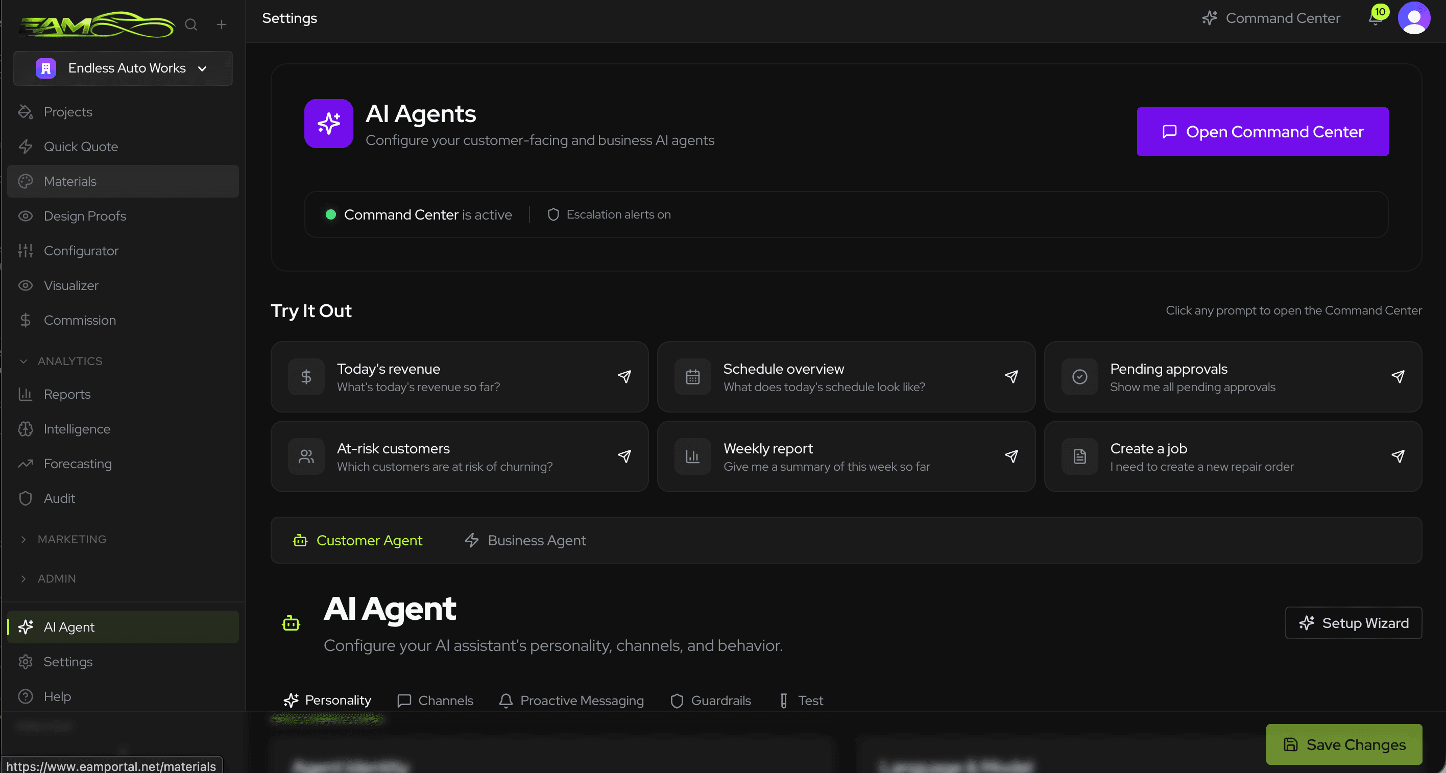Click the Intelligence brain icon
Viewport: 1446px width, 773px height.
click(25, 429)
